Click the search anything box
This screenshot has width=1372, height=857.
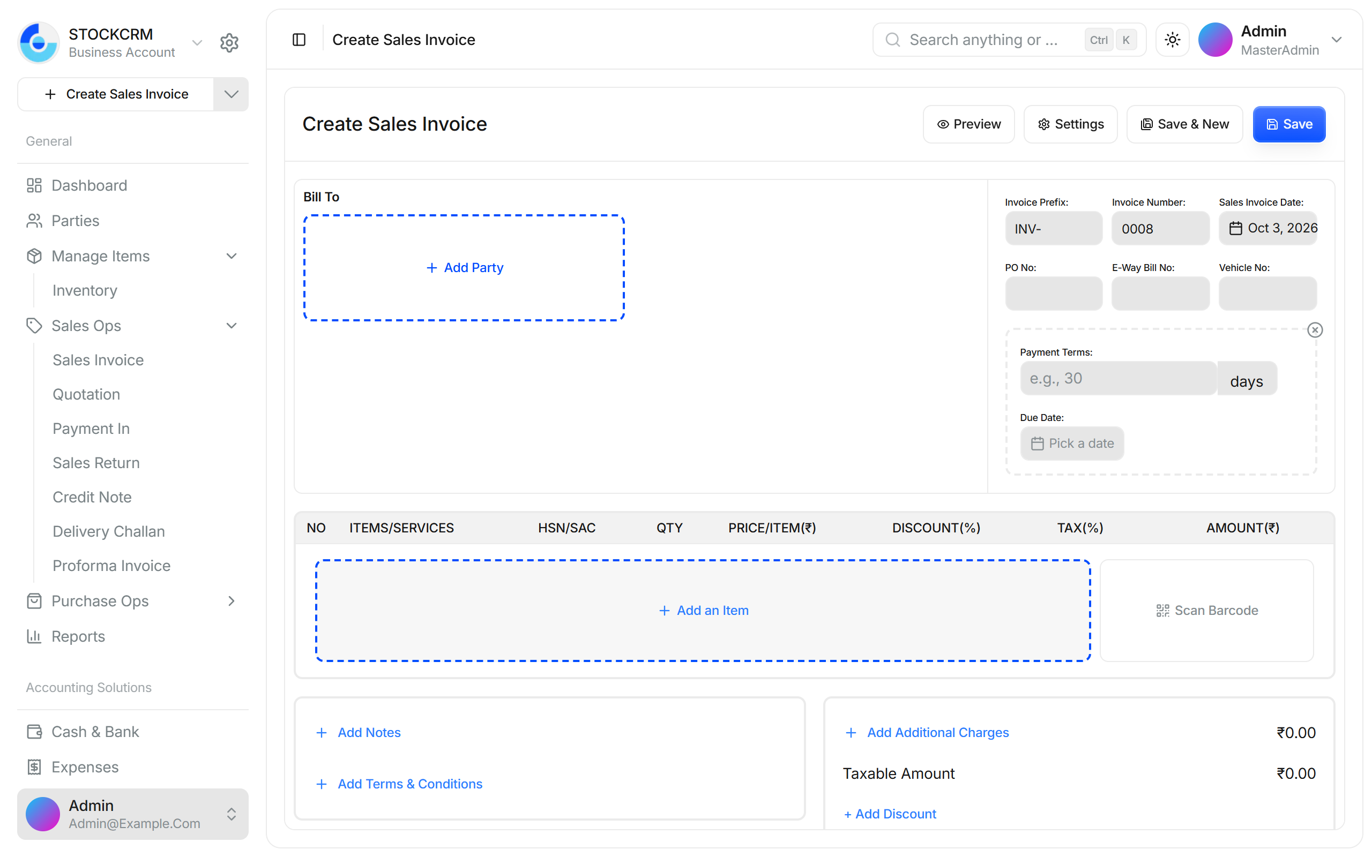[1009, 40]
